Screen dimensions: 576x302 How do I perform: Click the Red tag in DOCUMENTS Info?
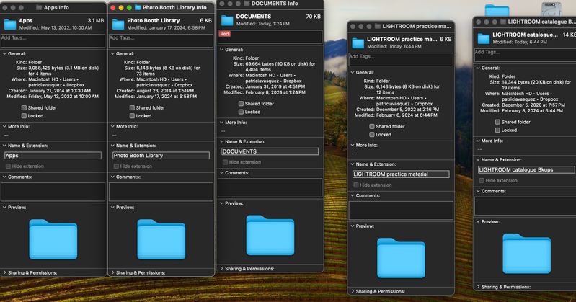pyautogui.click(x=224, y=34)
